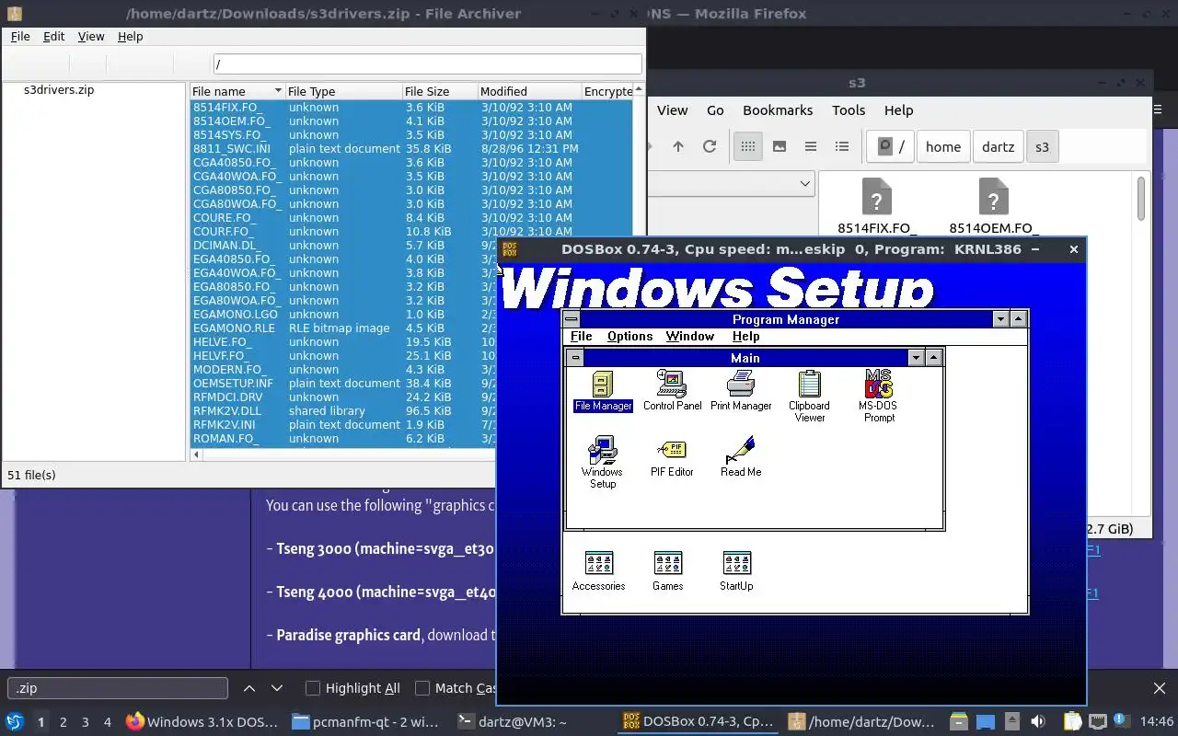
Task: Jump to next find match chevron
Action: coord(277,688)
